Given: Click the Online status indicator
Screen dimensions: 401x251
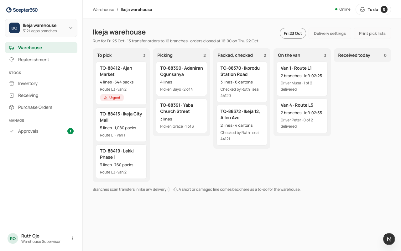Looking at the screenshot, I should coord(343,9).
